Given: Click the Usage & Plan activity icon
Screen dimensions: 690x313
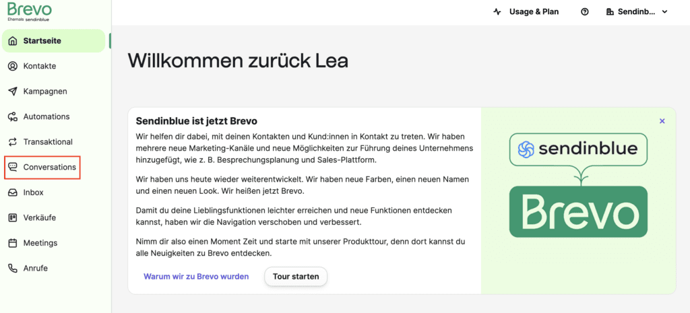Looking at the screenshot, I should [497, 12].
